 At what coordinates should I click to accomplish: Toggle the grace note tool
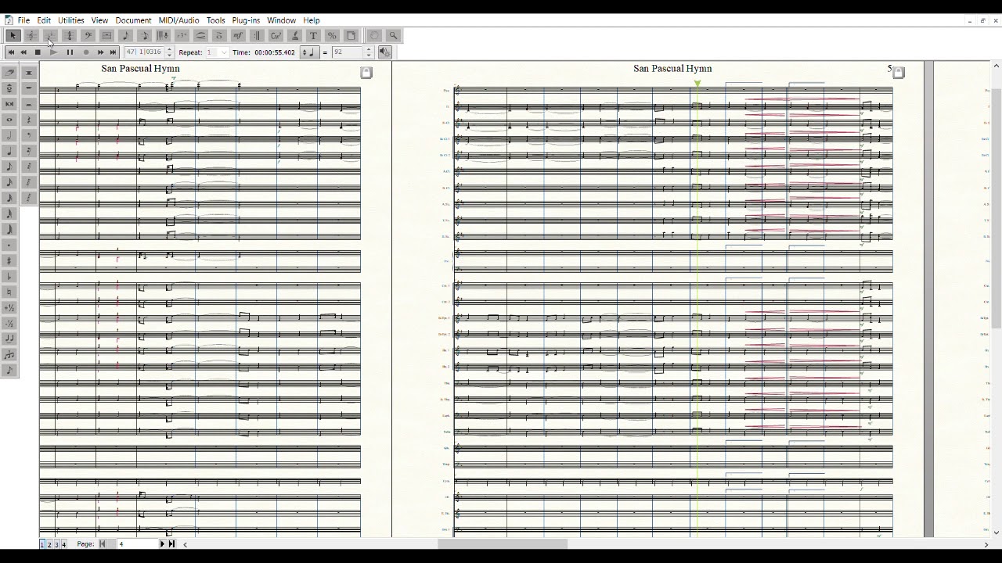tap(9, 370)
